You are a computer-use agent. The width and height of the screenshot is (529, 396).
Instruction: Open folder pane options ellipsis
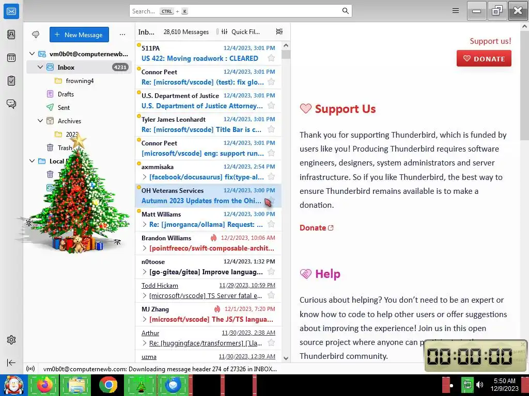click(x=122, y=35)
